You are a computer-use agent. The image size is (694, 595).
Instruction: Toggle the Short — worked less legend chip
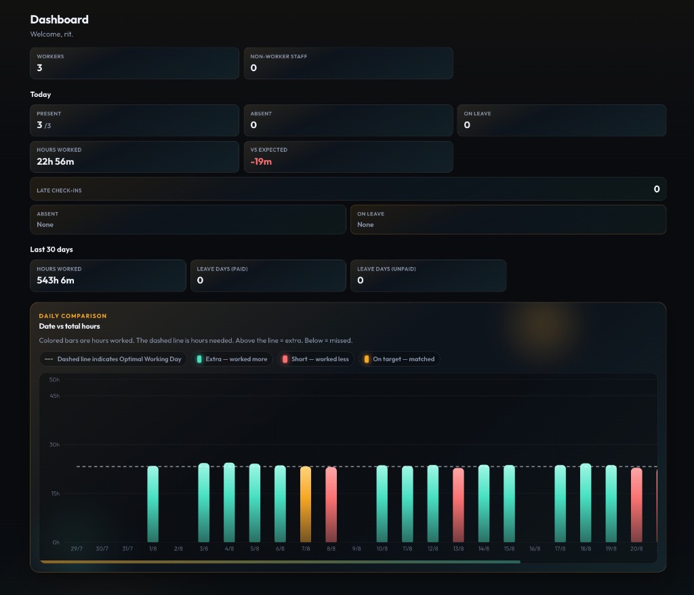pyautogui.click(x=316, y=359)
